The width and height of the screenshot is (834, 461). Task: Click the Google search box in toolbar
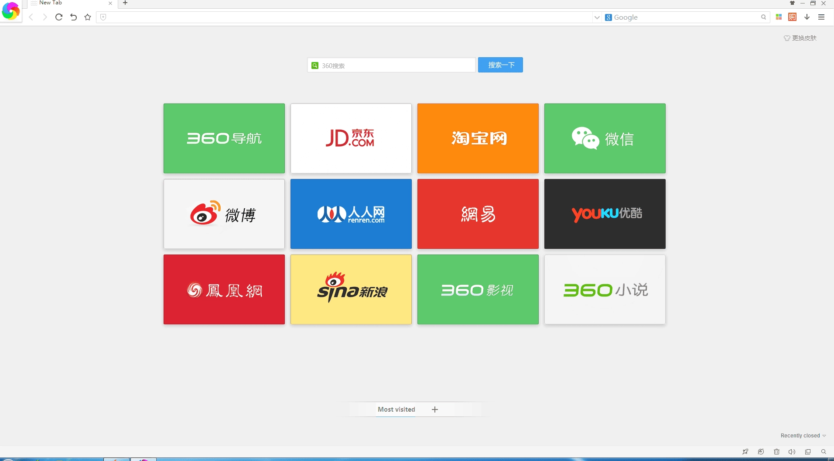686,17
